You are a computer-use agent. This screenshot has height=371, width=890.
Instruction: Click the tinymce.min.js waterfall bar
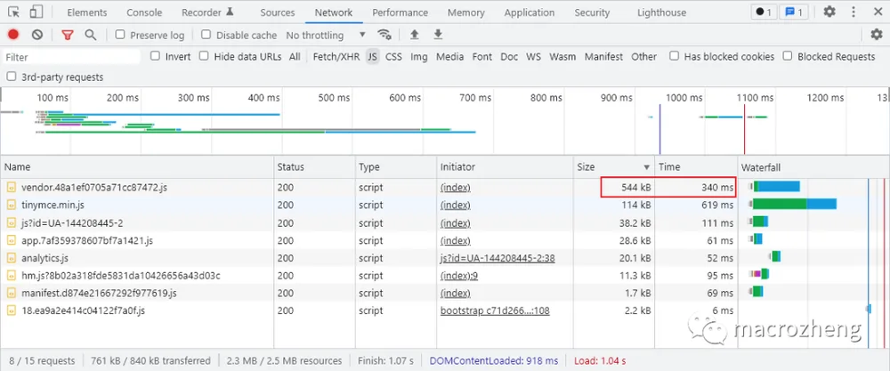click(x=794, y=204)
